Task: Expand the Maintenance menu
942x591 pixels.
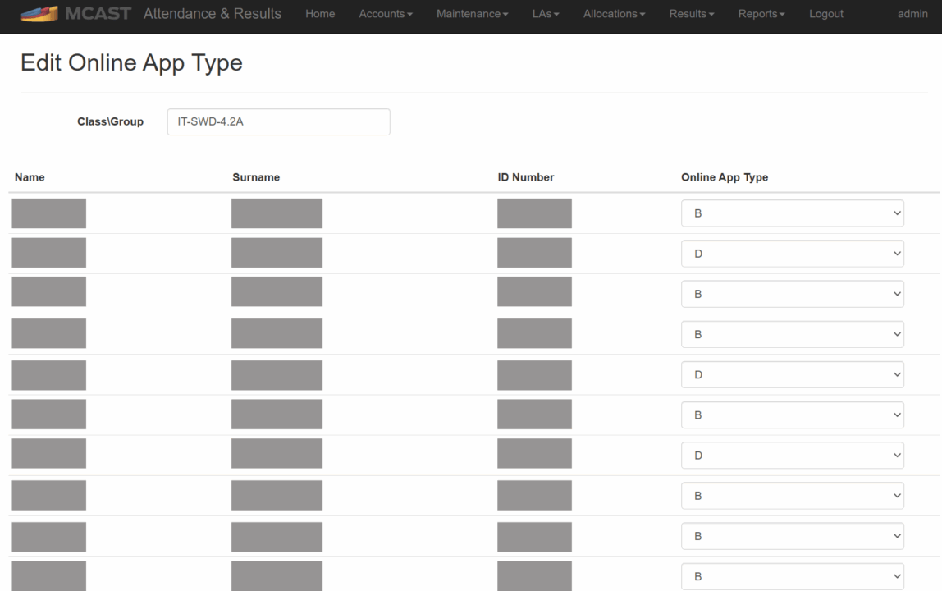Action: coord(472,14)
